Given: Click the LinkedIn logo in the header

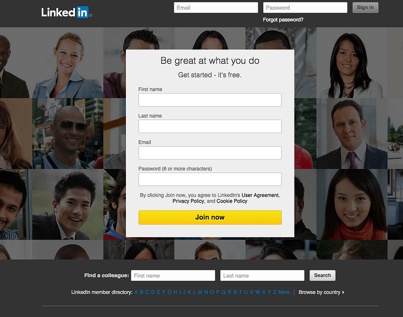Looking at the screenshot, I should [x=66, y=12].
